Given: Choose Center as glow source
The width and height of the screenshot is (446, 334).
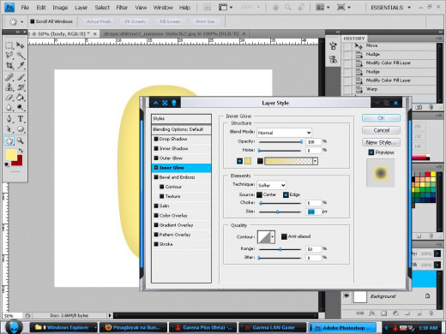Looking at the screenshot, I should [x=259, y=194].
